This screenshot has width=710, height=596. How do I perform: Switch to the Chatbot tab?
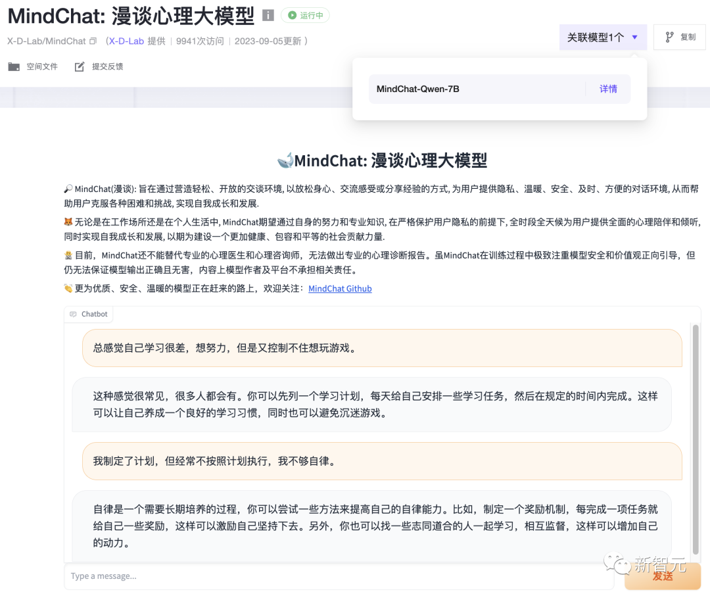[88, 314]
